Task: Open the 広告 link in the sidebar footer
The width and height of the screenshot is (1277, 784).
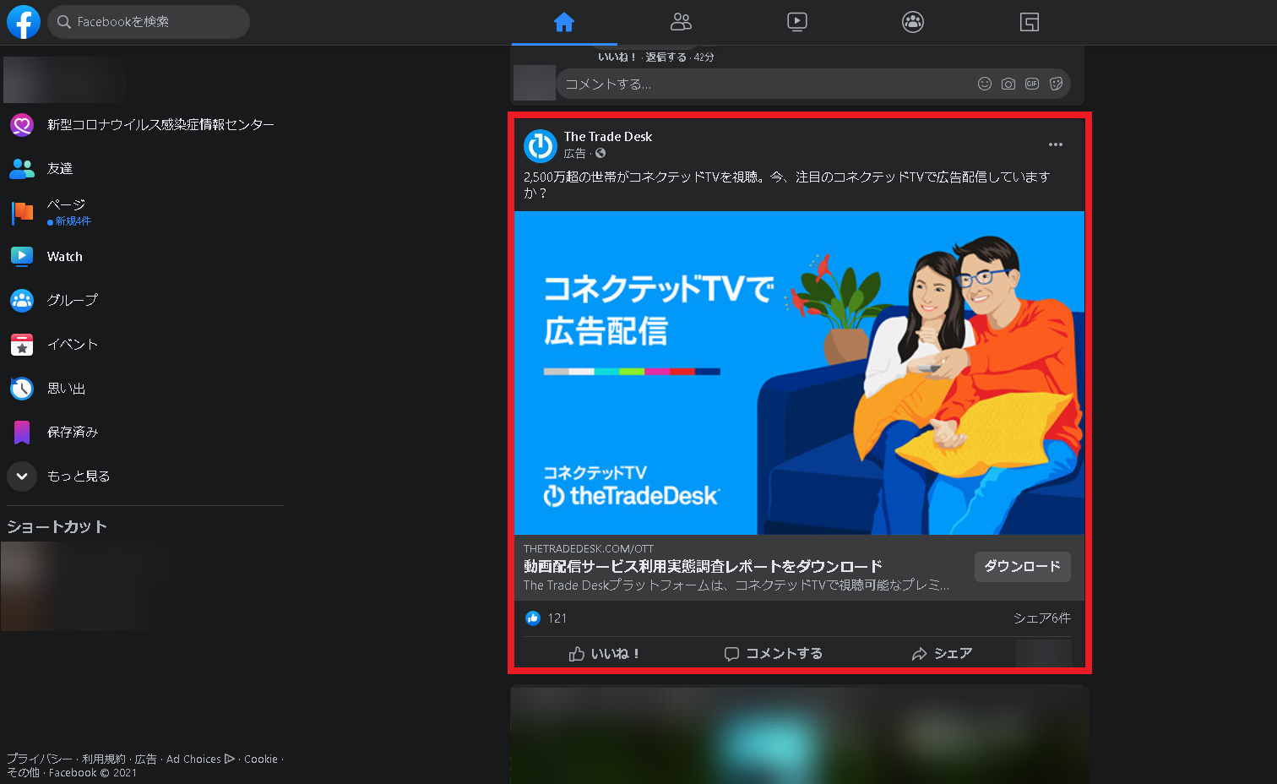Action: coord(146,759)
